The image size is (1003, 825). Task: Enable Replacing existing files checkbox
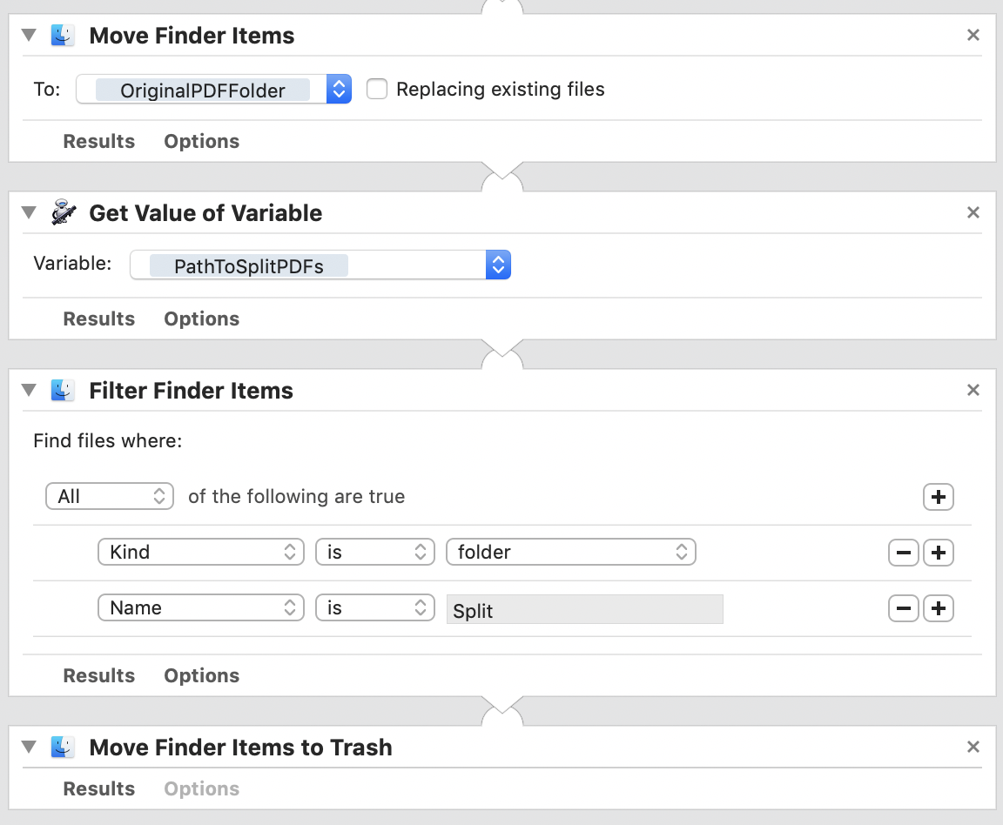tap(377, 89)
